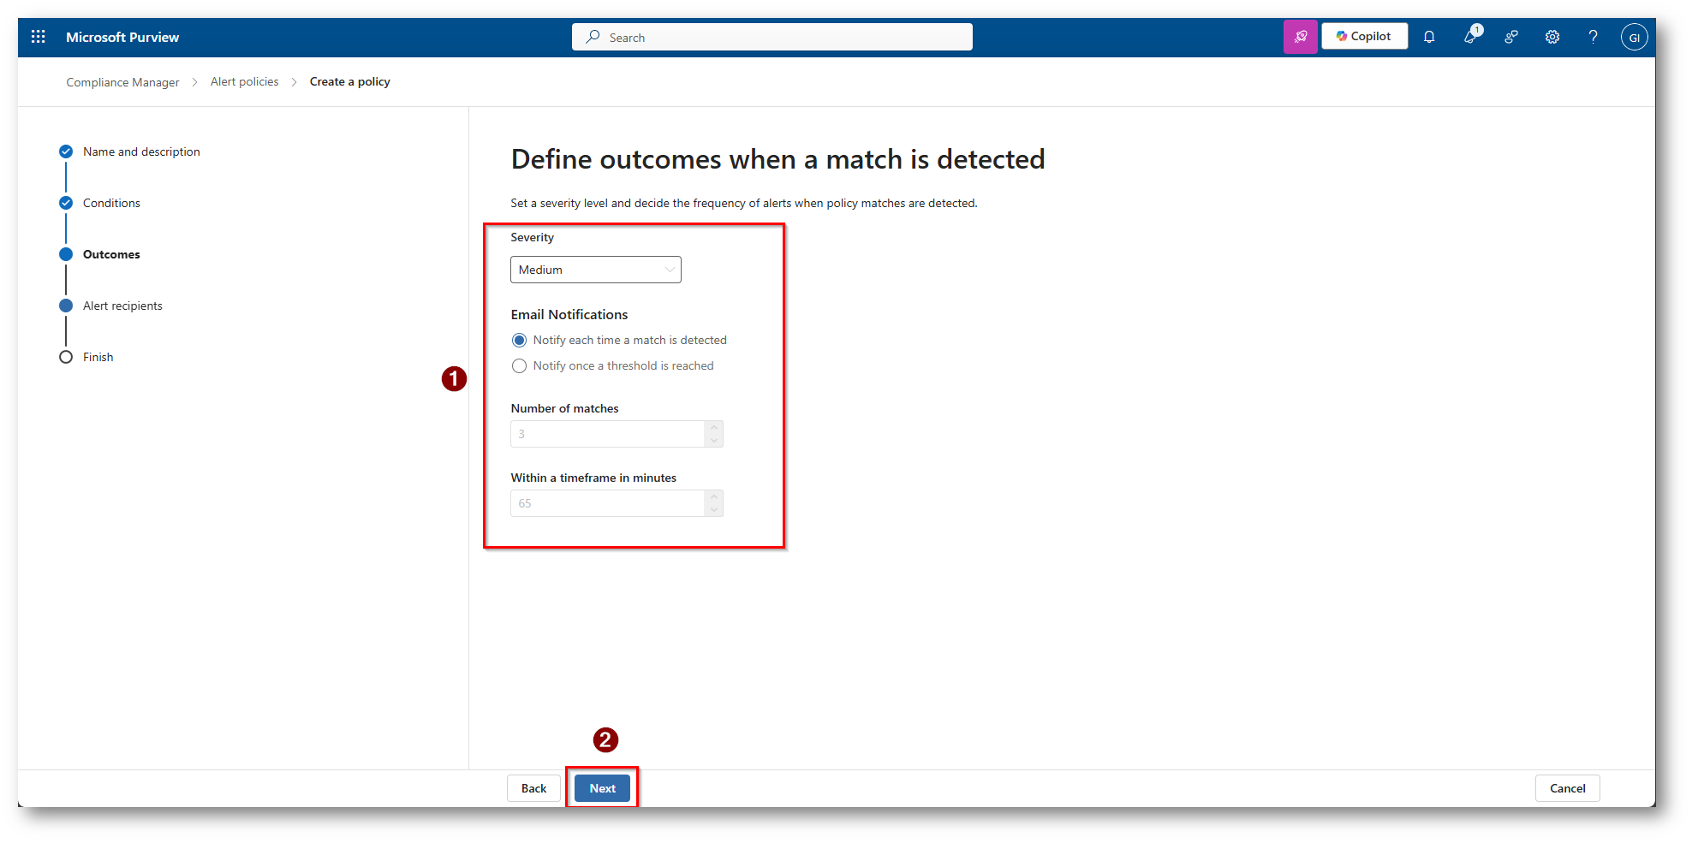Open Compliance Manager breadcrumb link
Viewport: 1692px width, 843px height.
point(122,82)
